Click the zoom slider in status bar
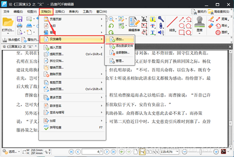 pos(201,152)
